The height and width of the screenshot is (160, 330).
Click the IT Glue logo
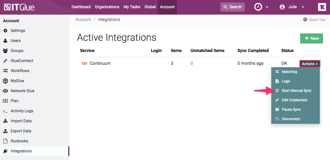(x=19, y=7)
